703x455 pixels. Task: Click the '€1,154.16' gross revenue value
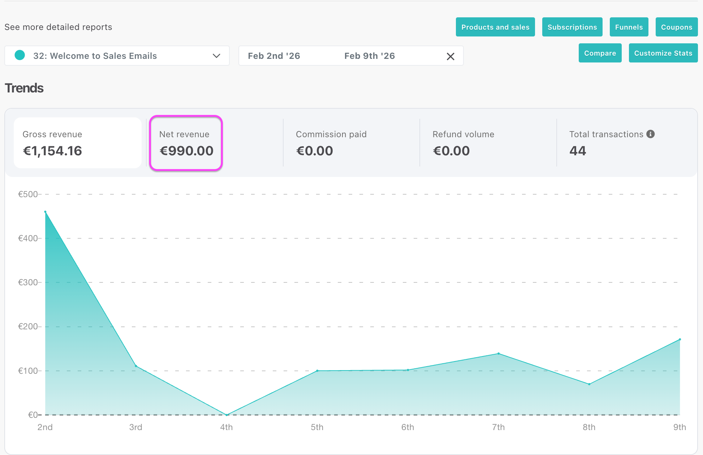click(x=52, y=151)
